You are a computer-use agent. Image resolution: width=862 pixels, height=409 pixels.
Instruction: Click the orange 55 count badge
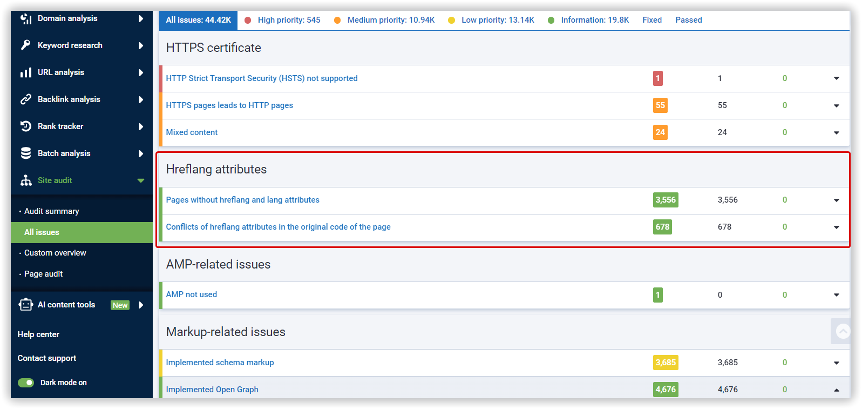pos(660,105)
